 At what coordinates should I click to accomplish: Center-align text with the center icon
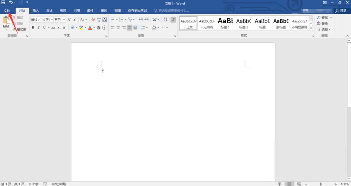pos(118,27)
